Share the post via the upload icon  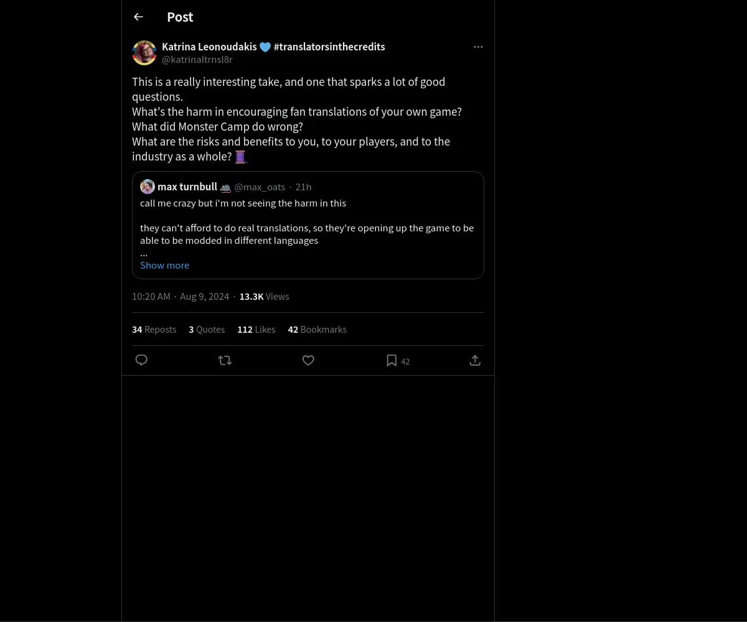(x=475, y=360)
